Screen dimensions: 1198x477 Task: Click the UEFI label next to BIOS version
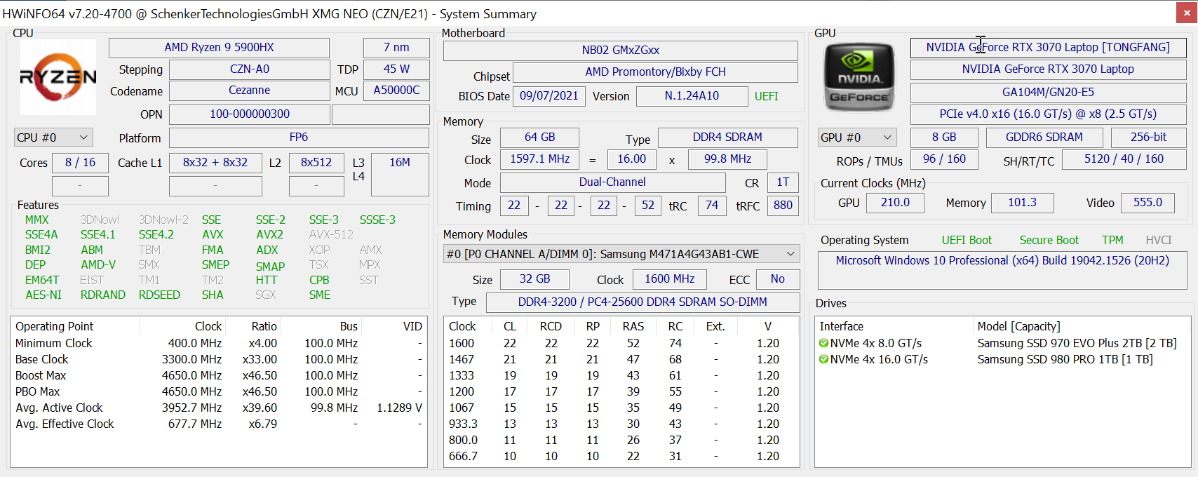pos(767,96)
